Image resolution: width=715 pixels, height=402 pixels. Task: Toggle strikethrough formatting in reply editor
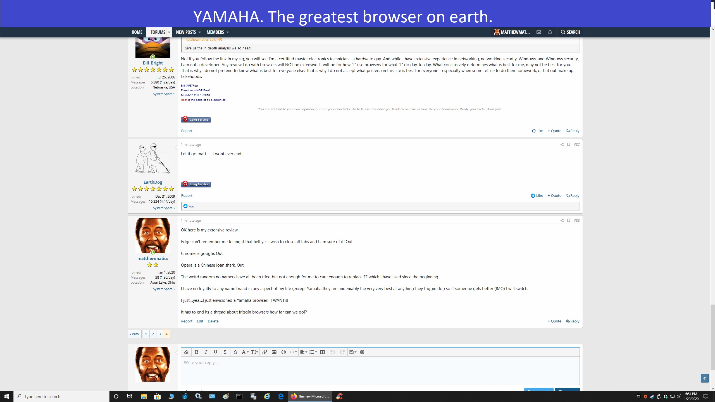225,352
